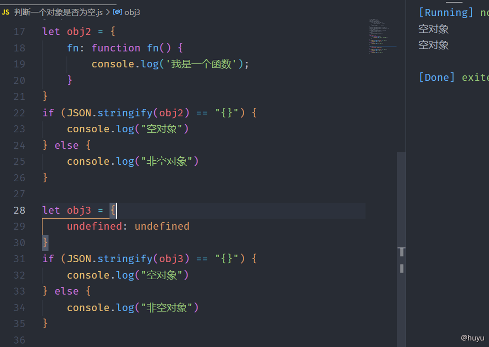Image resolution: width=489 pixels, height=347 pixels.
Task: Click the [Done] text in output panel
Action: coord(437,77)
